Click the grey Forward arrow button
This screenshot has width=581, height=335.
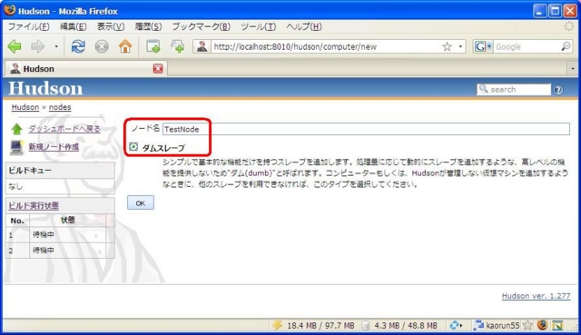click(x=37, y=46)
